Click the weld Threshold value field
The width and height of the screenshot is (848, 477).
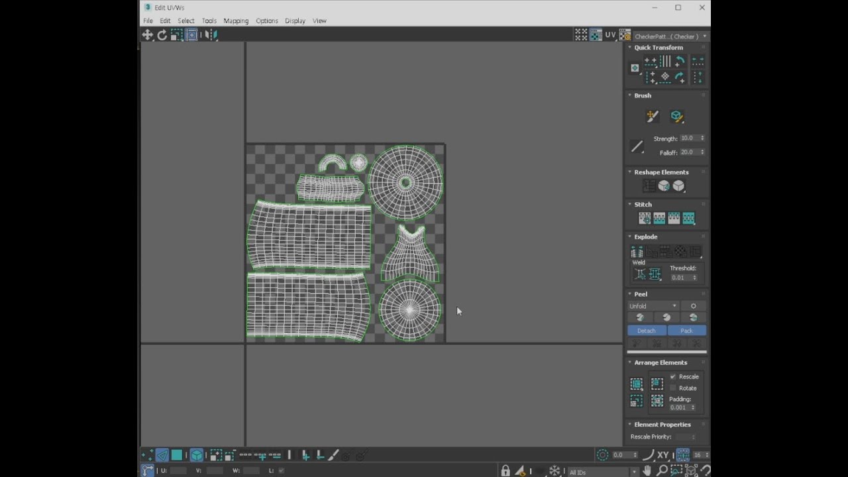tap(680, 278)
